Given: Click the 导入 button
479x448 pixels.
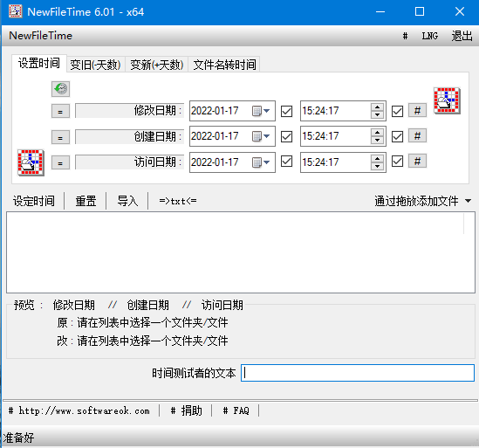Looking at the screenshot, I should [127, 201].
